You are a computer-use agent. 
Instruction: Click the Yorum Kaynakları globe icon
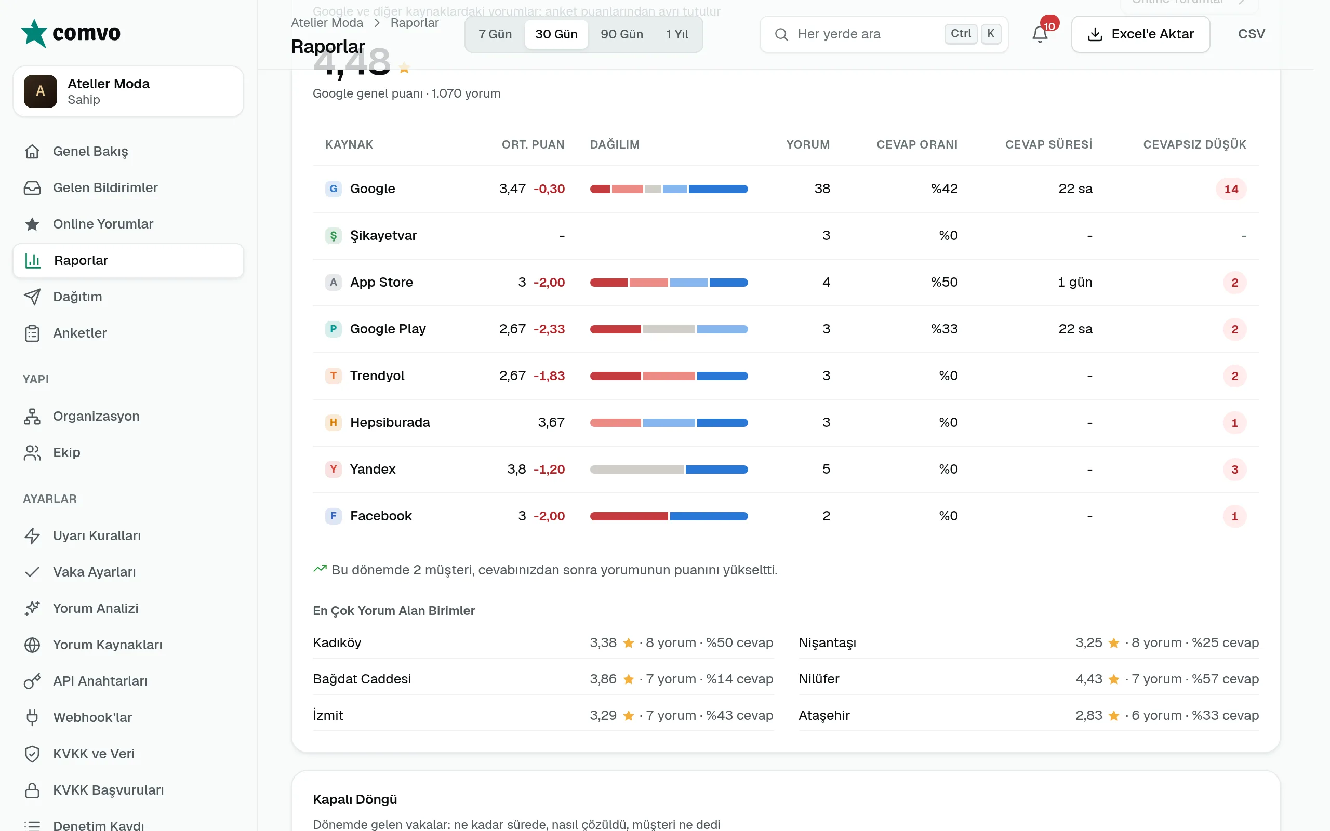click(x=32, y=645)
